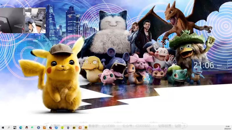Switch to the red-and-black running app
Image resolution: width=232 pixels, height=130 pixels.
50,127
